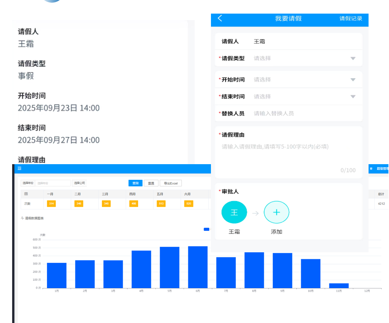Tap the plus 添加 approver icon
The height and width of the screenshot is (323, 389).
[276, 212]
